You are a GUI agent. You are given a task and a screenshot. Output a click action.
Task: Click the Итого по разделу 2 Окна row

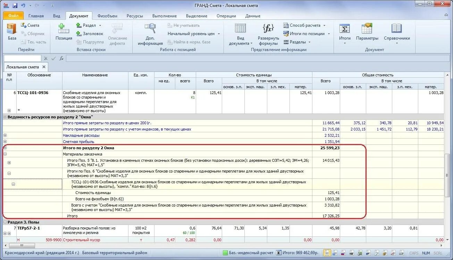(223, 148)
